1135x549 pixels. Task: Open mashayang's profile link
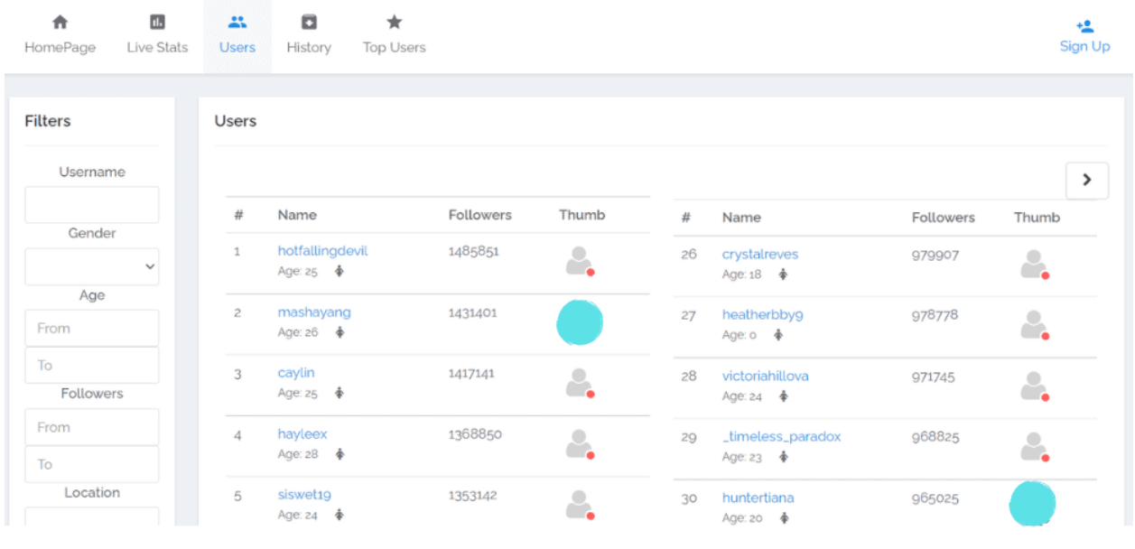point(314,312)
